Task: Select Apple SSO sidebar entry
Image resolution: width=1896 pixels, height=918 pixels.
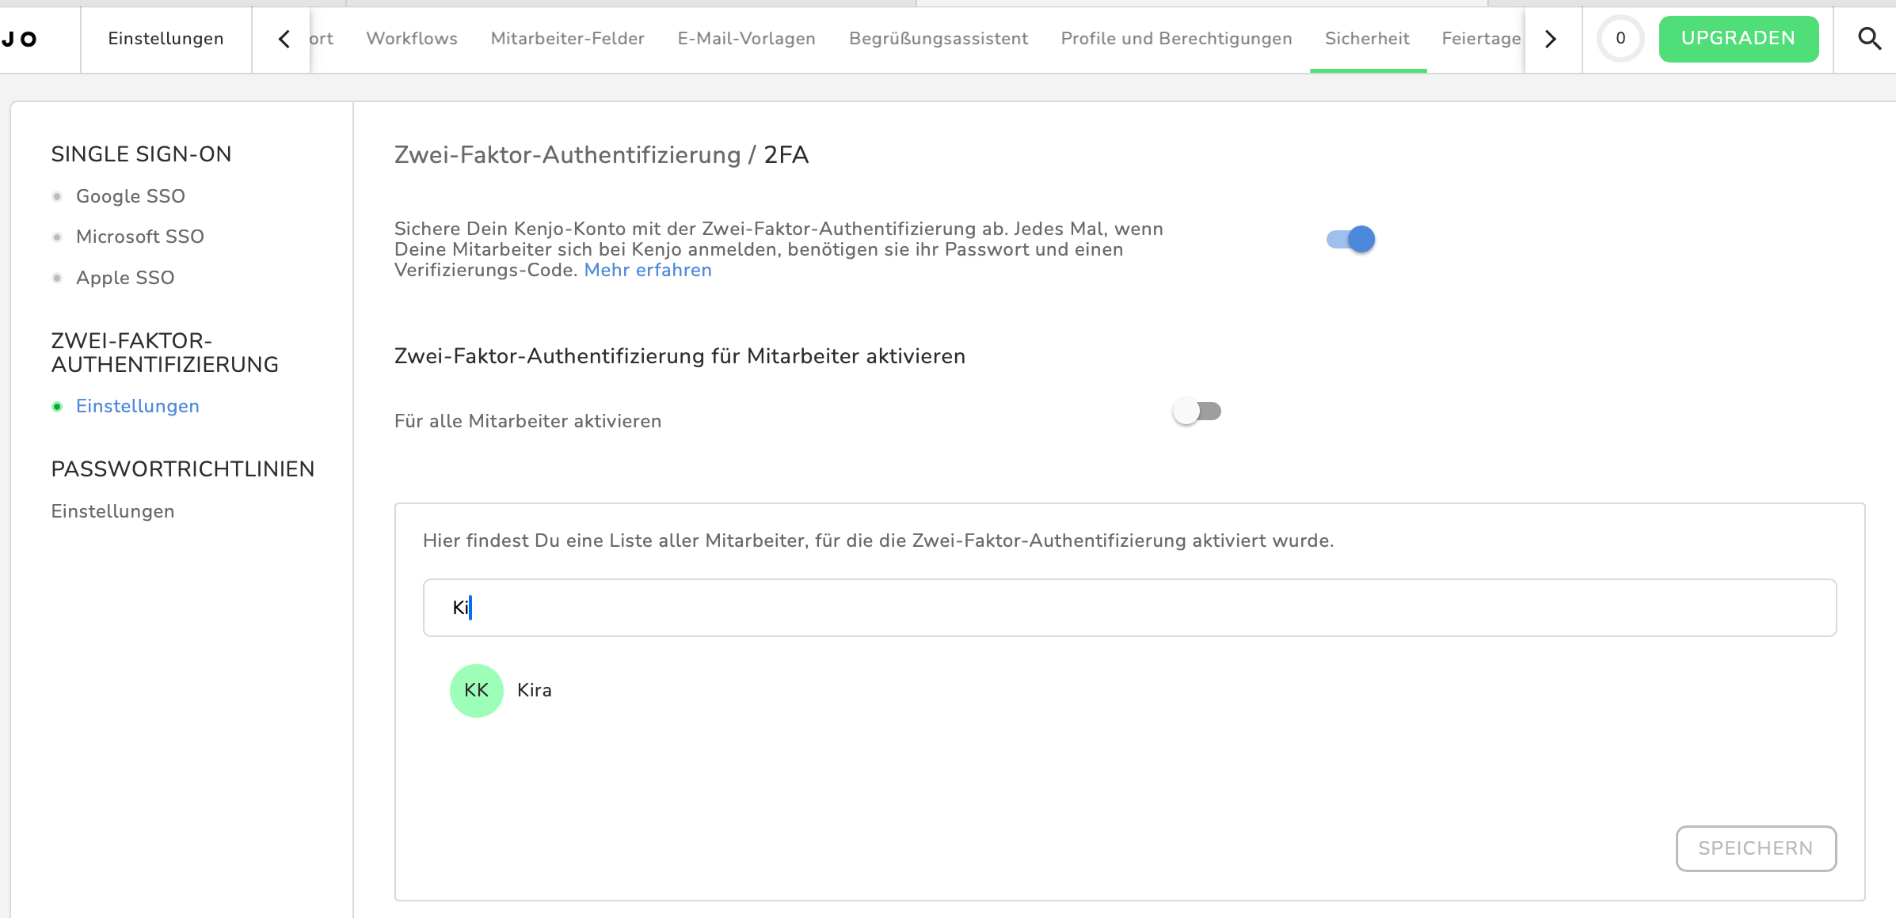Action: click(x=125, y=278)
